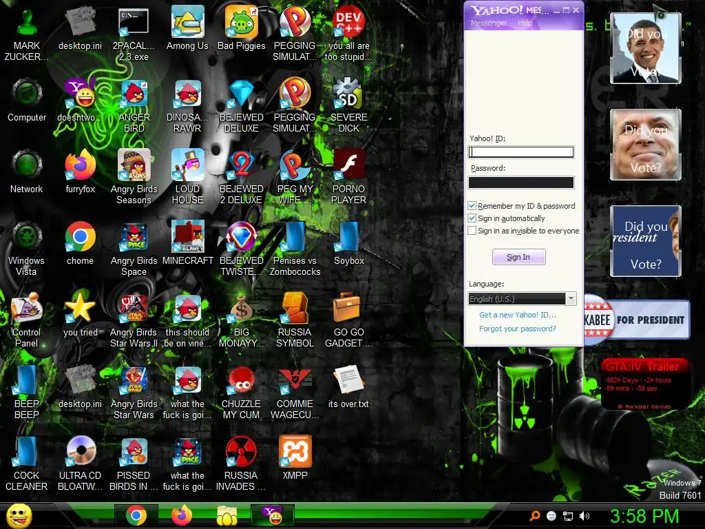Click the 3:58 PM taskbar clock
This screenshot has width=705, height=529.
[x=644, y=516]
